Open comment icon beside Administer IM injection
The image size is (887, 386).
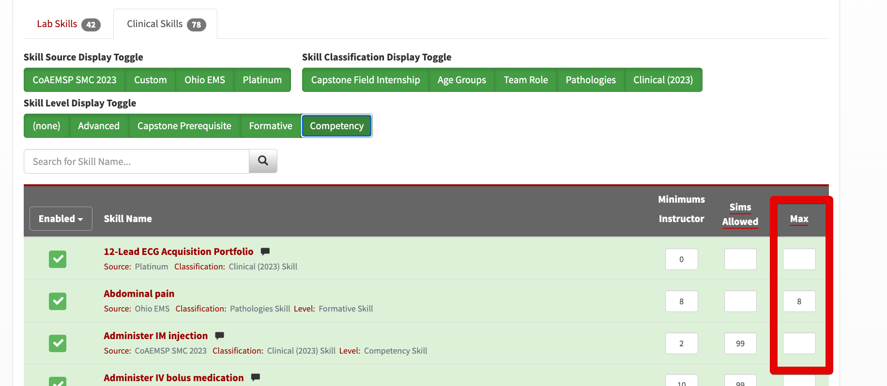219,335
